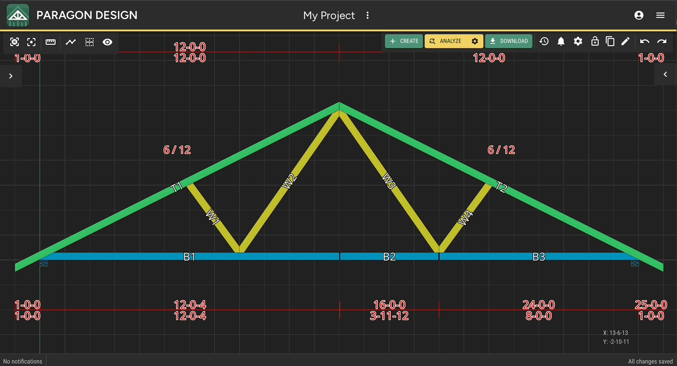Open the notifications bell icon
The image size is (677, 366).
pos(561,41)
